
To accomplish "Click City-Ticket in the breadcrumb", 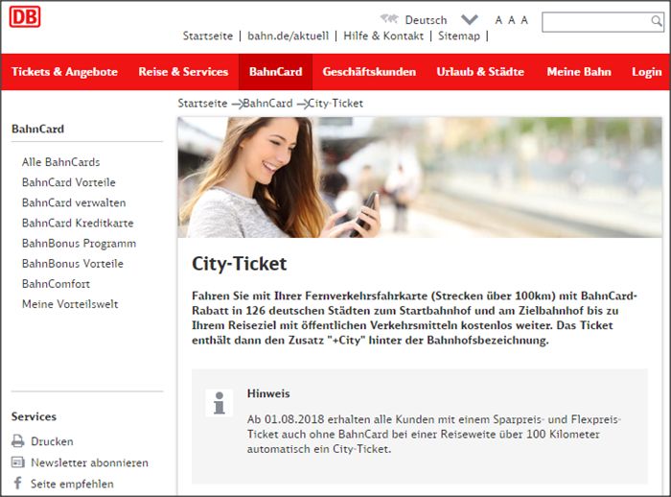I will 335,104.
